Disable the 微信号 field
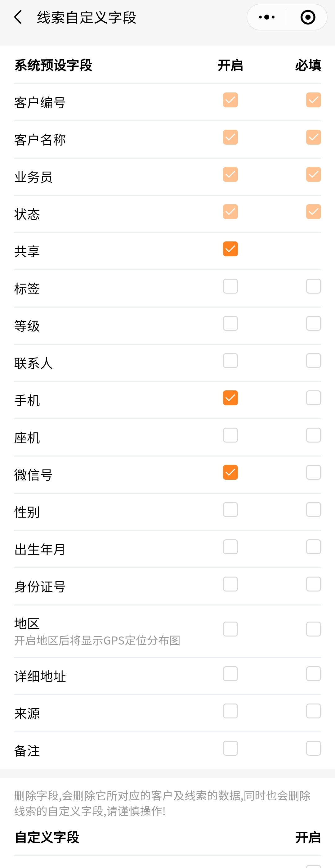 pos(230,472)
